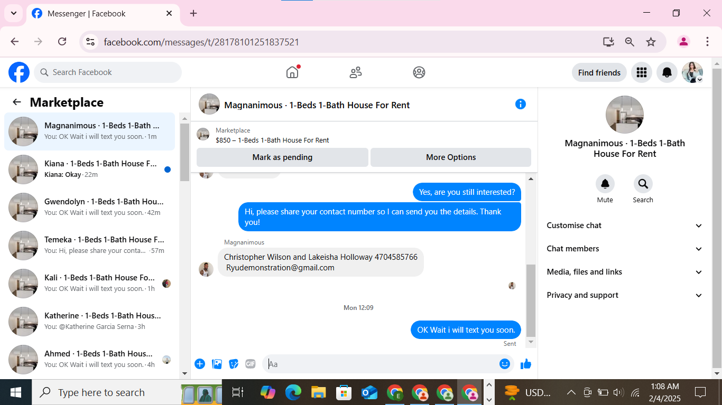This screenshot has width=722, height=405.
Task: Open the taskbar clock and date
Action: pyautogui.click(x=665, y=392)
